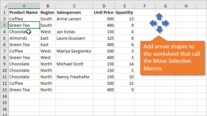The height and width of the screenshot is (116, 207).
Task: Click the blue left arrow shape
Action: [153, 23]
